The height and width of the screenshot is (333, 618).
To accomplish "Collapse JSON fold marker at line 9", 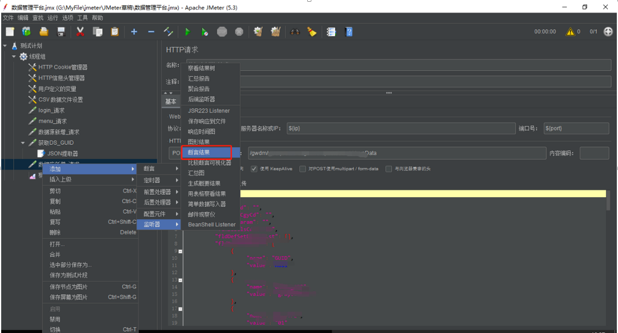I will click(181, 251).
